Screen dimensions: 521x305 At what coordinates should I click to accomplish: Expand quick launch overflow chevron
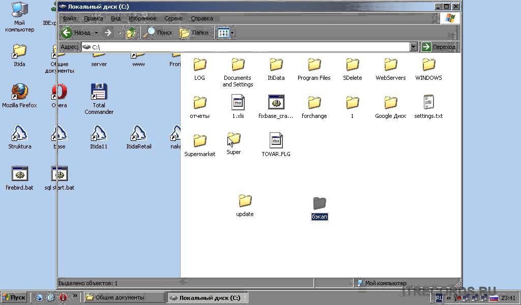[75, 295]
